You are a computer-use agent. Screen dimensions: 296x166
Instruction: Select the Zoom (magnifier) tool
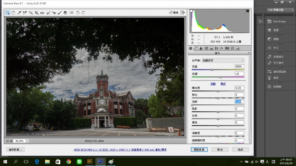tap(7, 13)
